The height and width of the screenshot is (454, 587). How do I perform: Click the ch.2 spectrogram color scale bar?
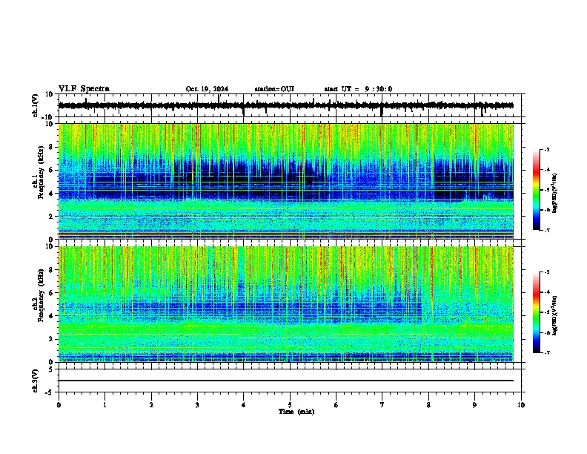[537, 312]
